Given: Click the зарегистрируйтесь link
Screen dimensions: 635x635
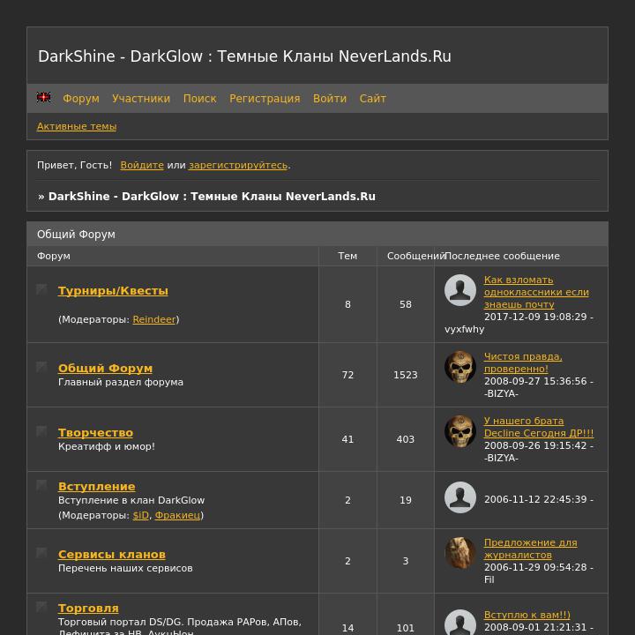Looking at the screenshot, I should pyautogui.click(x=238, y=165).
